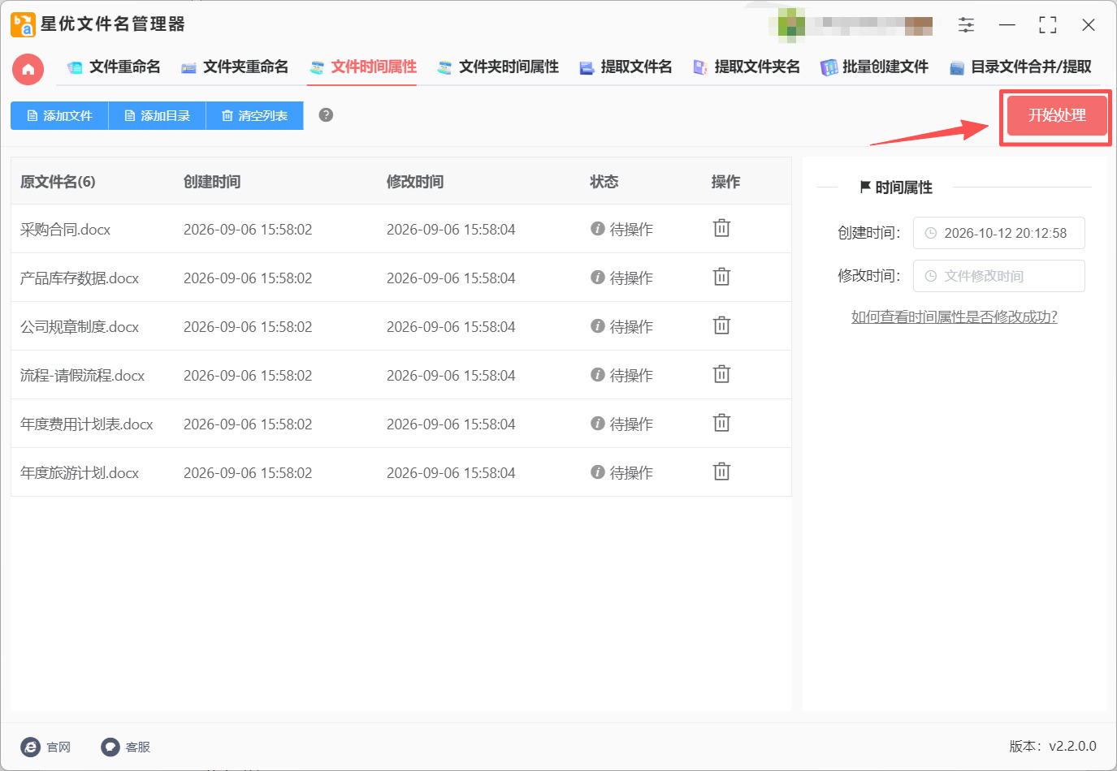Screen dimensions: 1117x771
Task: Open the 官网 official website icon
Action: (30, 747)
